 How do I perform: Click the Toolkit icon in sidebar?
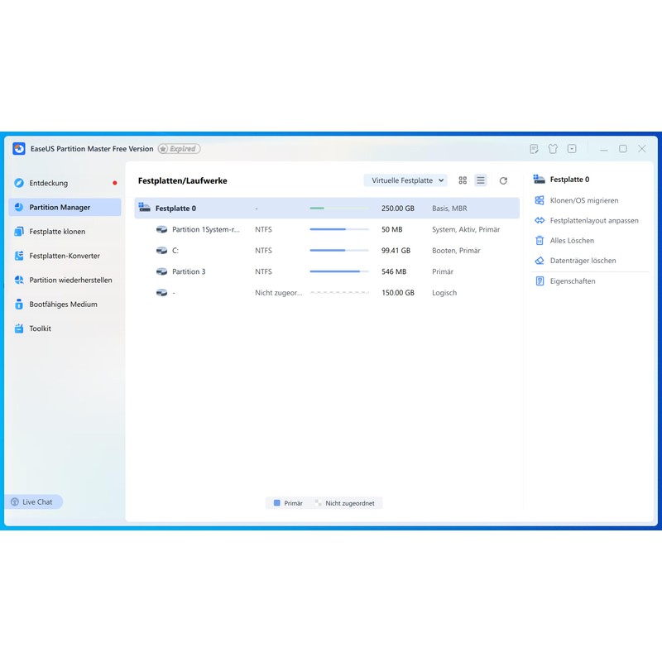[x=19, y=329]
